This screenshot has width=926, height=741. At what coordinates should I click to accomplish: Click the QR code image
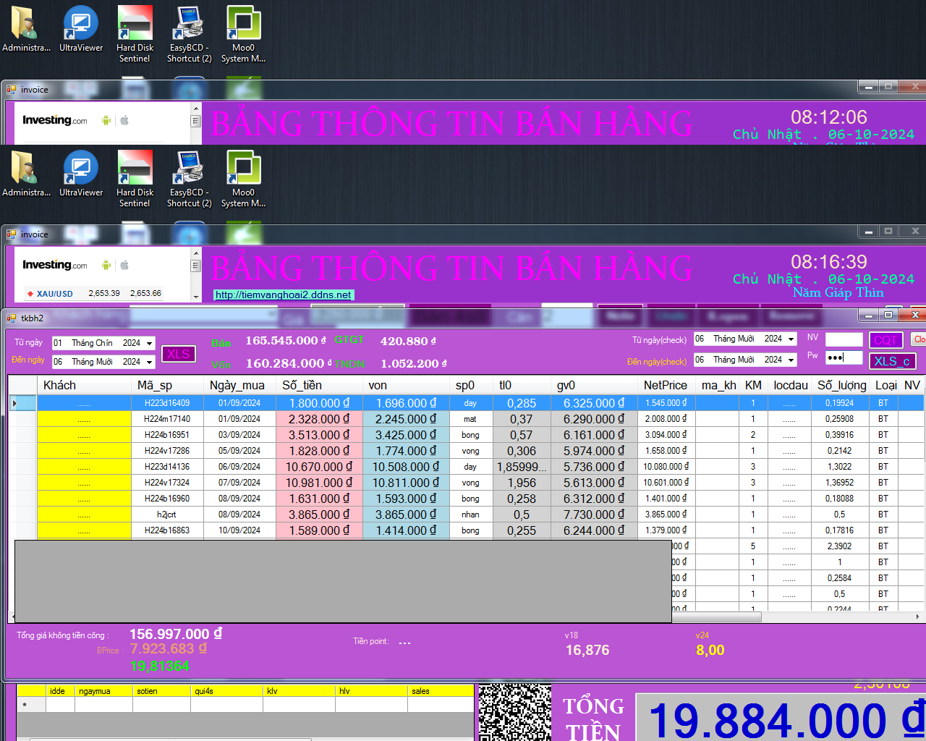[514, 713]
